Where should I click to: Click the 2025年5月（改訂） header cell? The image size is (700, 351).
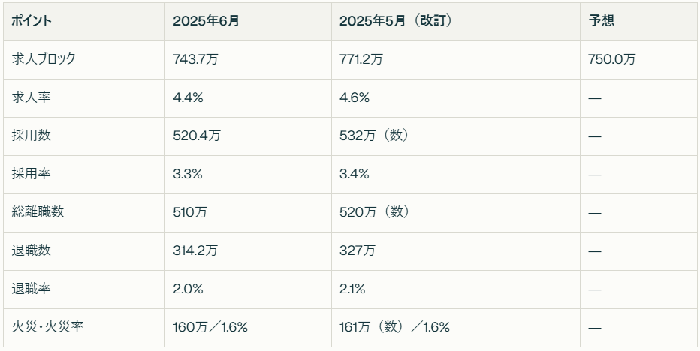pyautogui.click(x=456, y=22)
